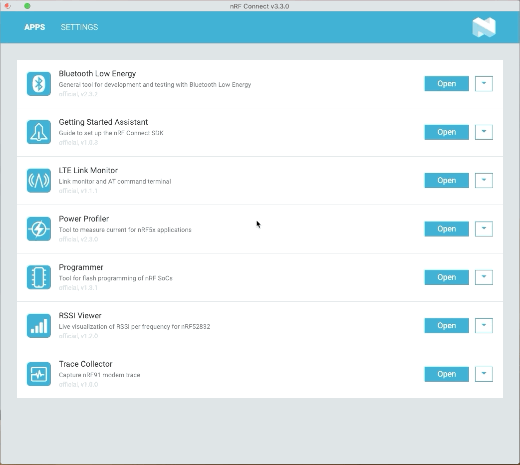Open the LTE Link Monitor app
The height and width of the screenshot is (465, 520).
pyautogui.click(x=446, y=181)
